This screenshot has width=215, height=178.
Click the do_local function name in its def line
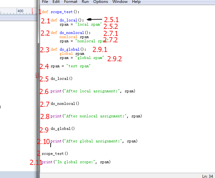pos(68,20)
